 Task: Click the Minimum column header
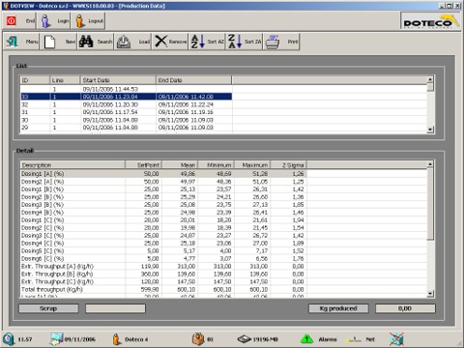click(x=216, y=165)
